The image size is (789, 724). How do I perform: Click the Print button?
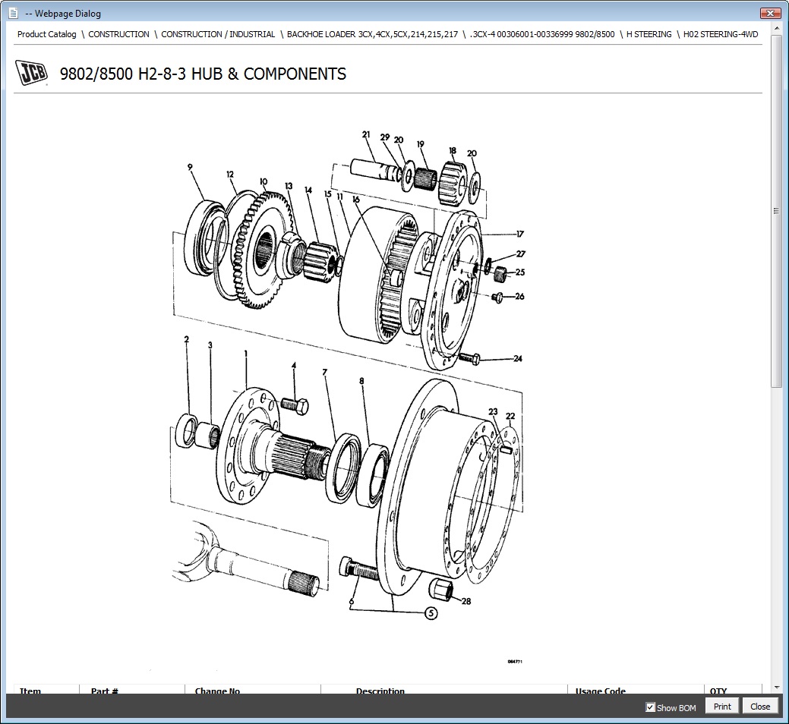pyautogui.click(x=722, y=707)
